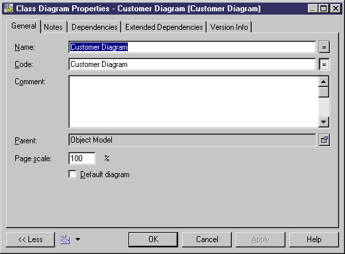The height and width of the screenshot is (254, 345).
Task: Enable the Default diagram checkbox
Action: coord(72,174)
